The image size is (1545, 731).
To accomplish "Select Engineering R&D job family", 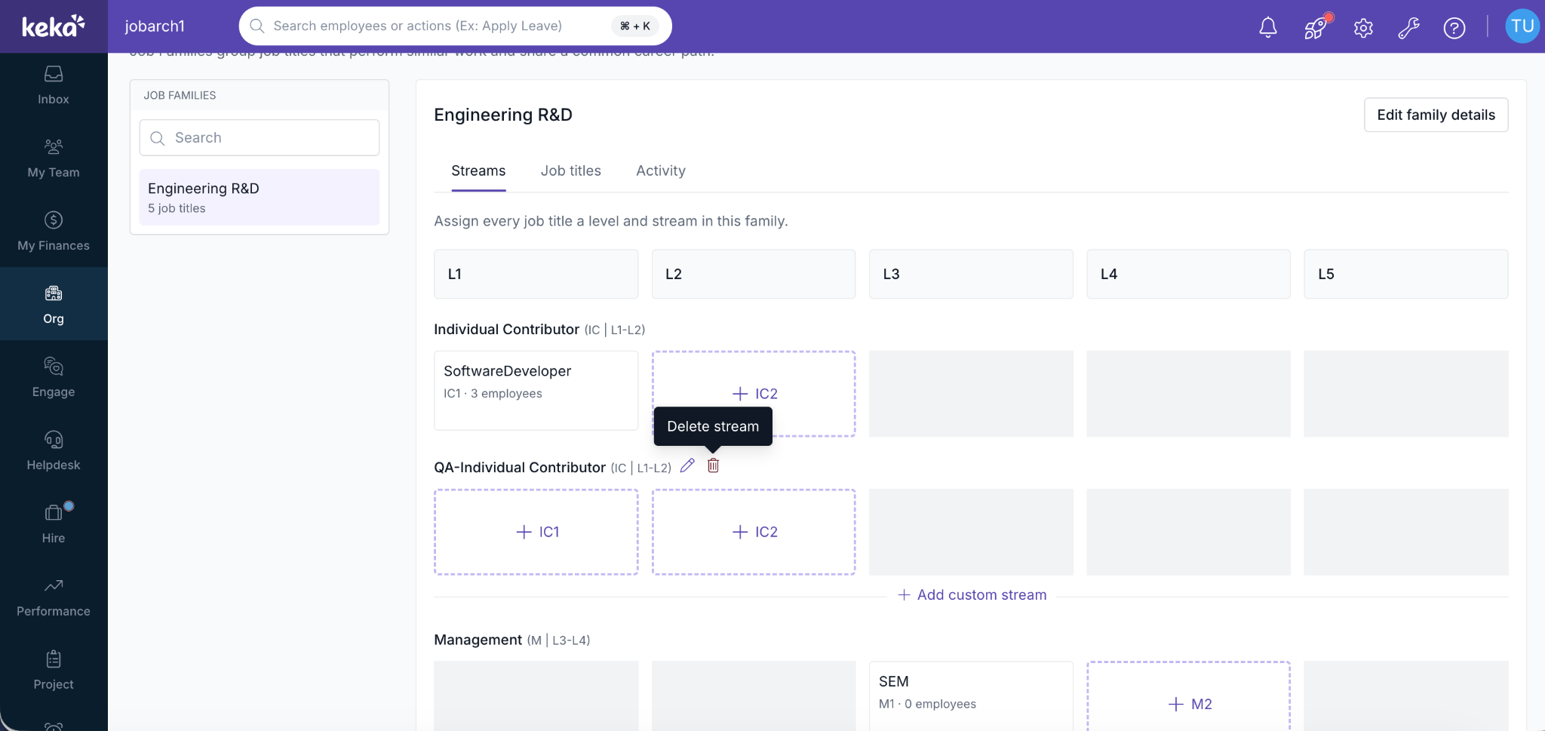I will pos(260,198).
